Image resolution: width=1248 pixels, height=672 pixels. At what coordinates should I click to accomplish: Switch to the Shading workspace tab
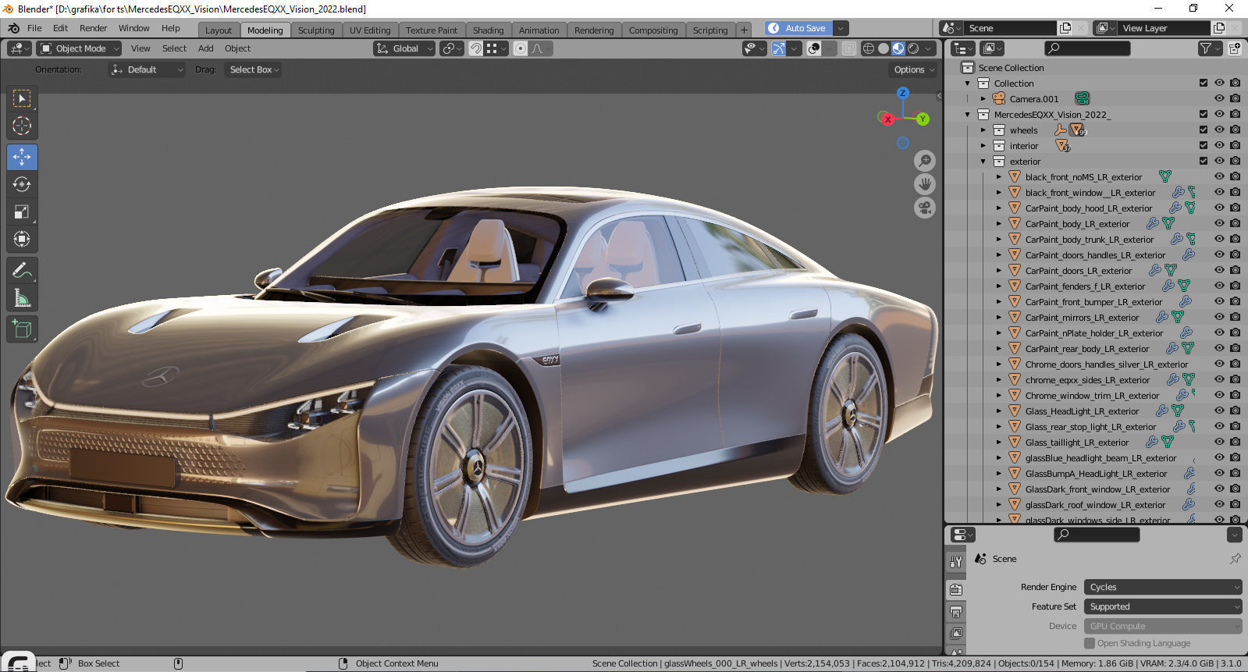click(x=488, y=30)
